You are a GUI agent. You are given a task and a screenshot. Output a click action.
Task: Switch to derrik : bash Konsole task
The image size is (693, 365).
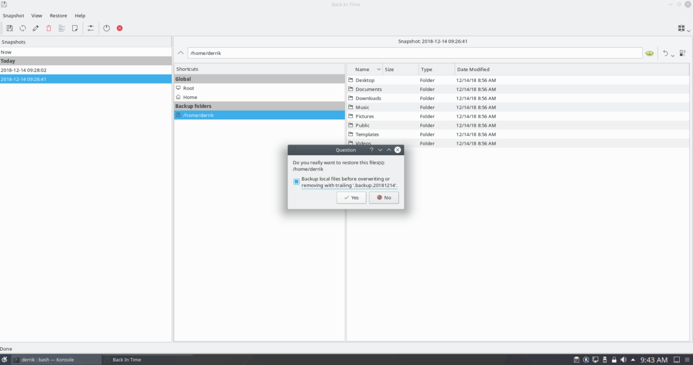click(57, 360)
